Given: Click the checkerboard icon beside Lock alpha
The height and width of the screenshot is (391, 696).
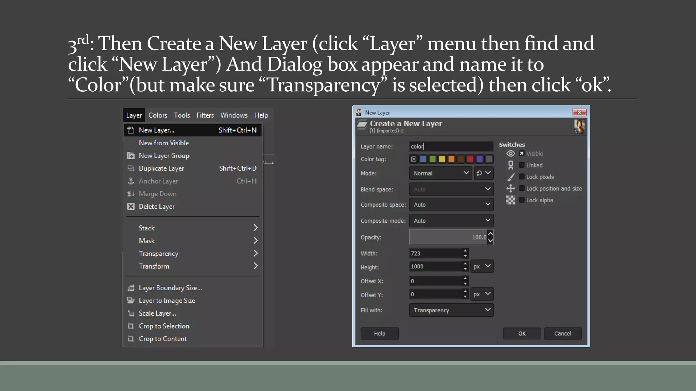Looking at the screenshot, I should pyautogui.click(x=510, y=200).
